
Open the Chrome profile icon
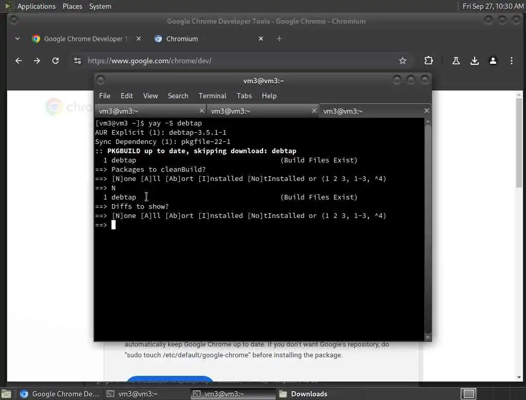tap(493, 61)
